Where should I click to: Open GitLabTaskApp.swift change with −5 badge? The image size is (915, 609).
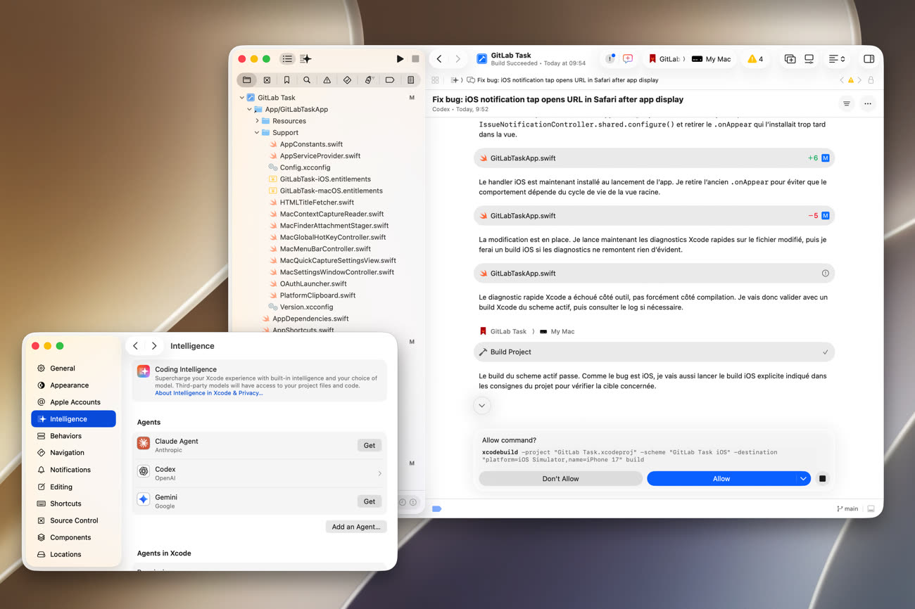coord(654,216)
